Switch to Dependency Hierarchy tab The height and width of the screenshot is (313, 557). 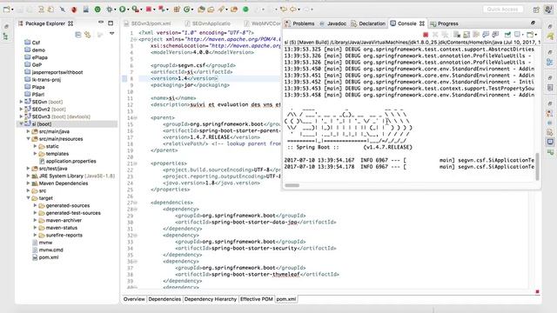[211, 299]
